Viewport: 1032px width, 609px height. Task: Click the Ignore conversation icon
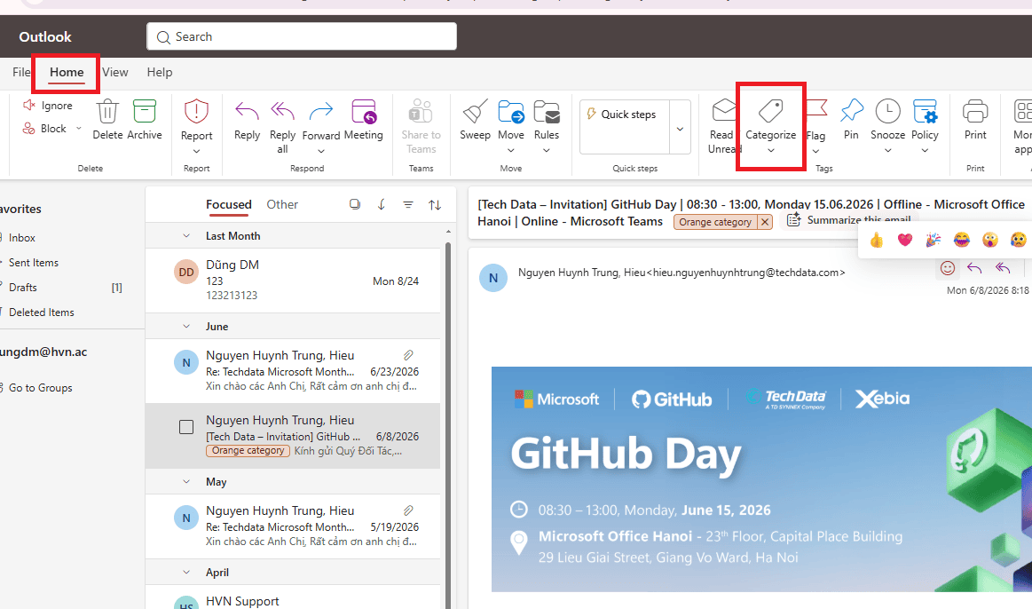pyautogui.click(x=29, y=106)
